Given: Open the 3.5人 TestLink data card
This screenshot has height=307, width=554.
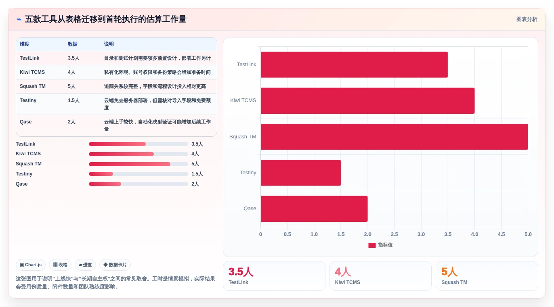Looking at the screenshot, I should pyautogui.click(x=274, y=276).
